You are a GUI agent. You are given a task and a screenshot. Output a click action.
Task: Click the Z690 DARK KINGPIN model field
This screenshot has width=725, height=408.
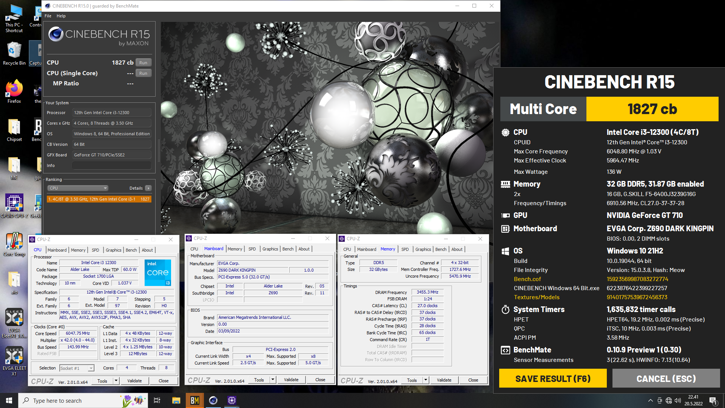(x=253, y=270)
